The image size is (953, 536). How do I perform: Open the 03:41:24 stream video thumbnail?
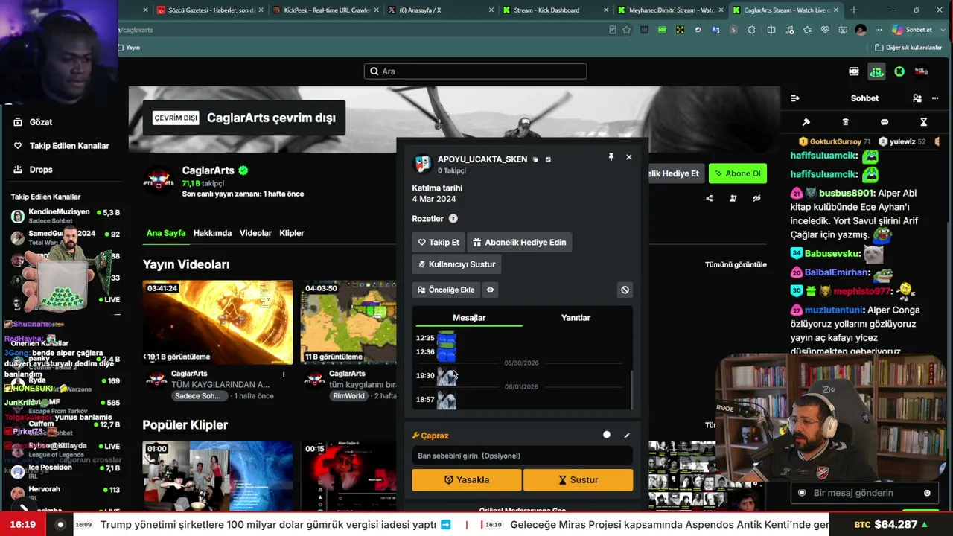click(x=218, y=322)
